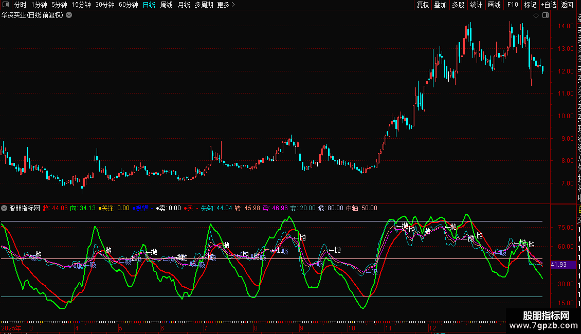Open 统计 statistics tool
581x334 pixels.
tap(476, 5)
